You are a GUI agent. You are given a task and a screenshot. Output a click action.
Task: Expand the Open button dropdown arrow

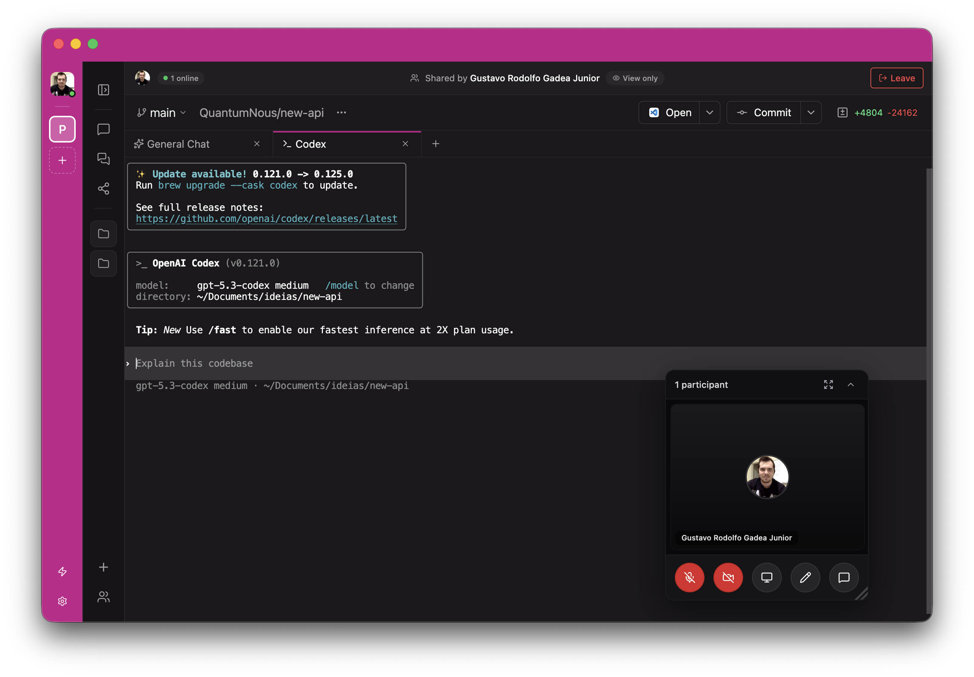pos(710,112)
